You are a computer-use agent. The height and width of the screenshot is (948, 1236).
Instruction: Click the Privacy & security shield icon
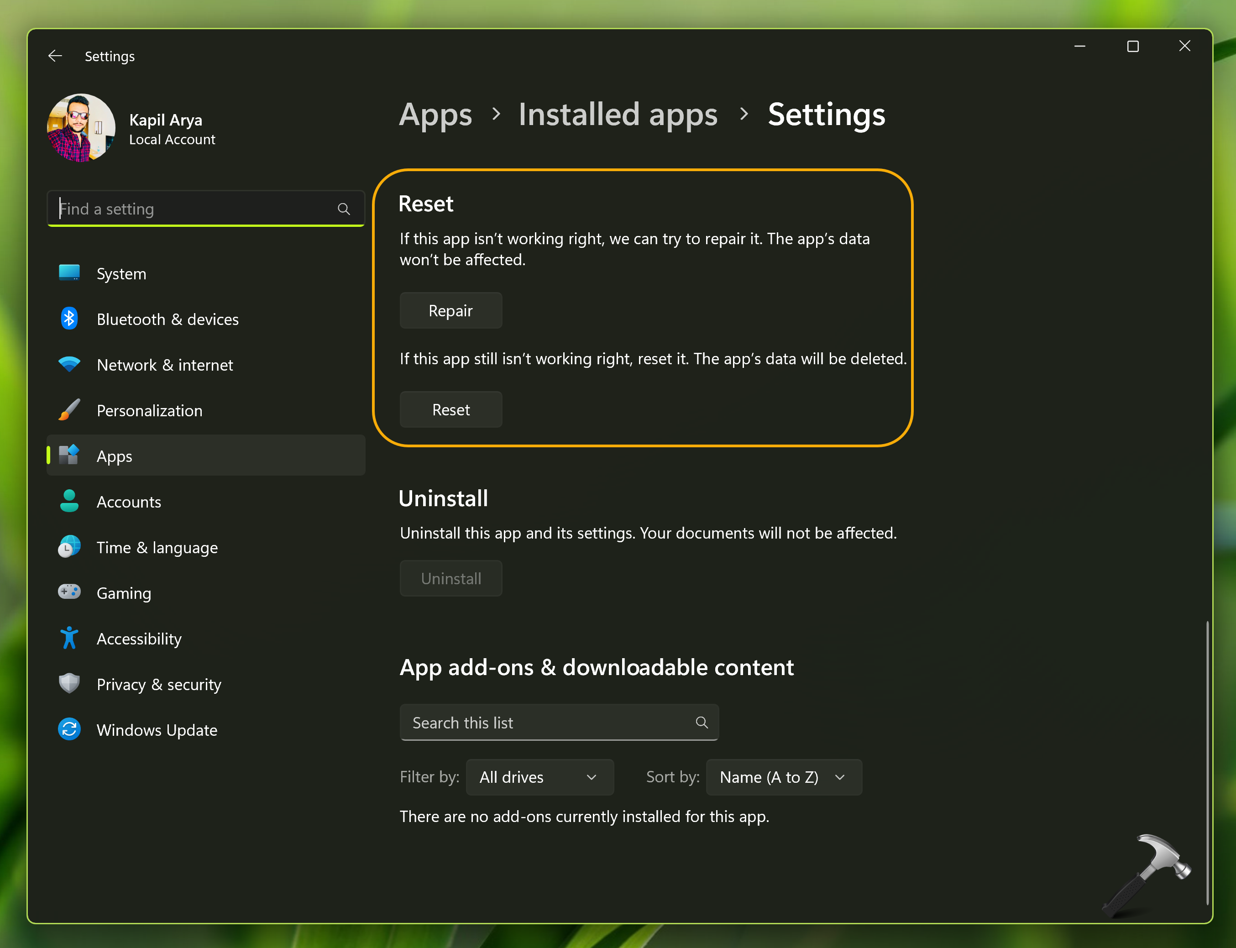69,684
